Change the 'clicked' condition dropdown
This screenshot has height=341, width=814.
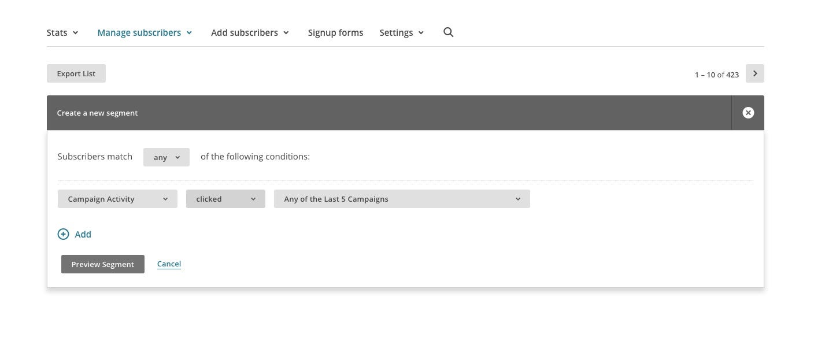(225, 199)
